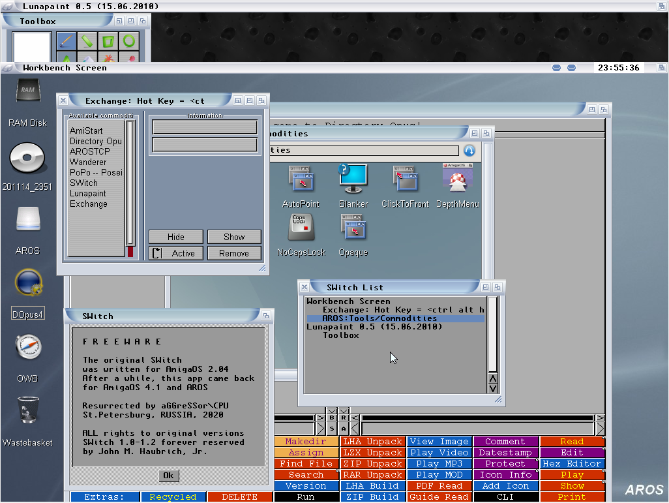Select Lunapaint 0.5 entry in SWitch List
The width and height of the screenshot is (669, 503).
396,327
